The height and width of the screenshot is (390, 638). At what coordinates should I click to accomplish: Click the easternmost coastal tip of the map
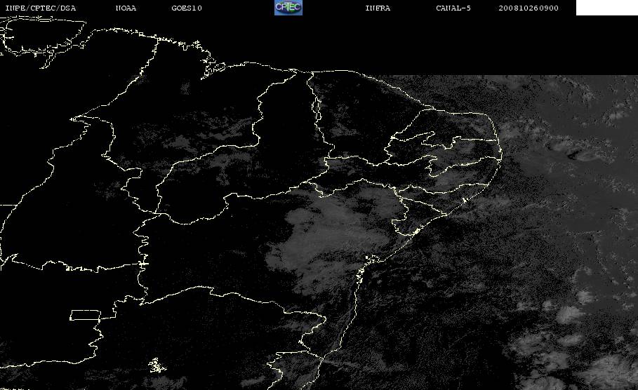501,154
